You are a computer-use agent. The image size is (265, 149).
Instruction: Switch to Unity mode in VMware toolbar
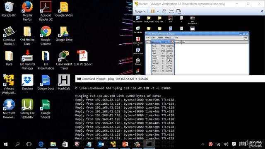coord(178,11)
